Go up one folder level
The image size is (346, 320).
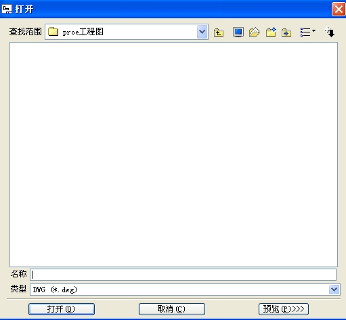click(x=219, y=32)
